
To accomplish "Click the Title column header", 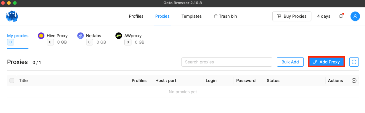I will point(23,81).
